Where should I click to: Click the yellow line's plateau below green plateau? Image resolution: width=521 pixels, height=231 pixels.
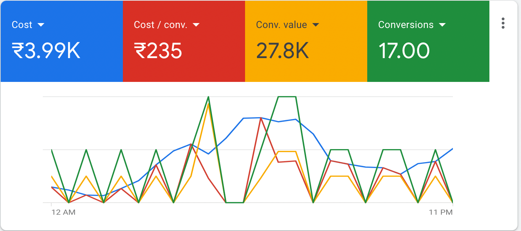click(x=287, y=152)
